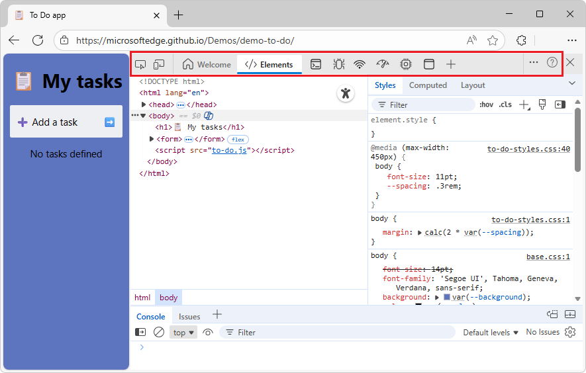Open DevTools help question mark

click(x=552, y=63)
